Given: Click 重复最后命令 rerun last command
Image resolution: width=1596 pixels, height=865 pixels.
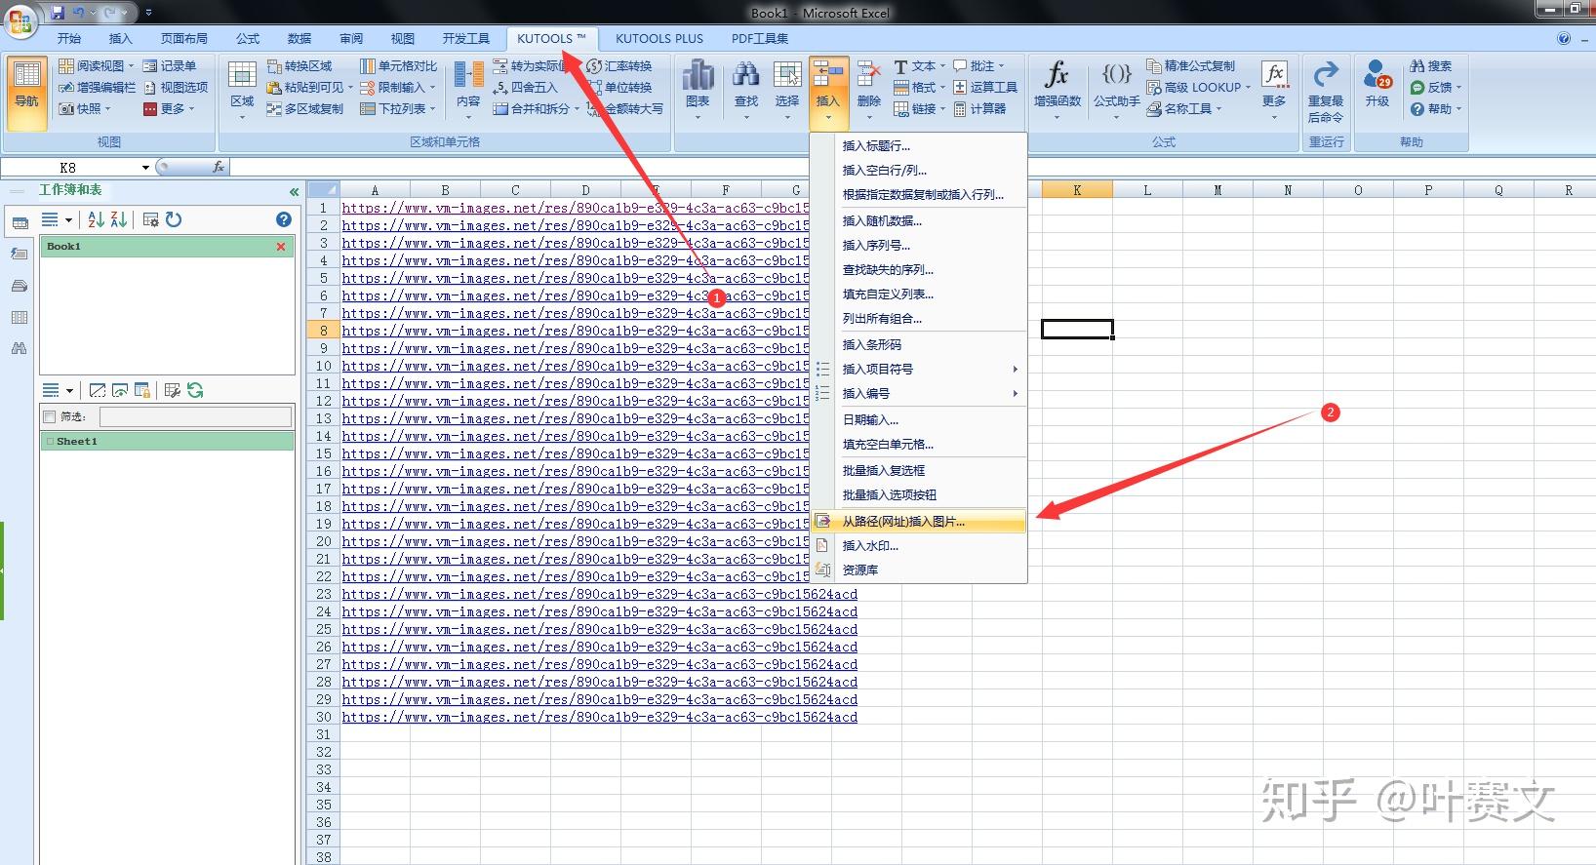Looking at the screenshot, I should [1325, 94].
